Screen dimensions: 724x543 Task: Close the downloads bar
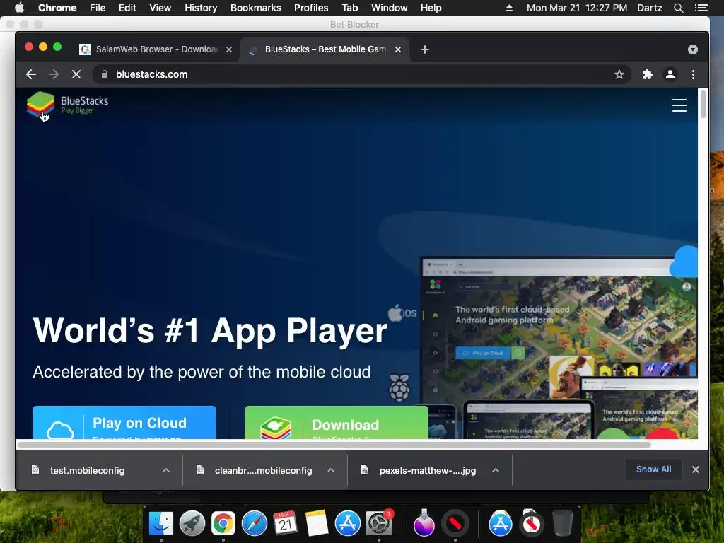(696, 469)
